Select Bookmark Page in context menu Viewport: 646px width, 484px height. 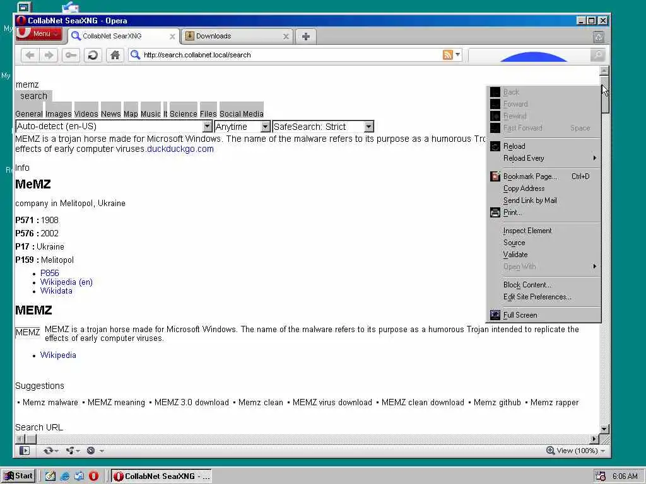tap(543, 176)
